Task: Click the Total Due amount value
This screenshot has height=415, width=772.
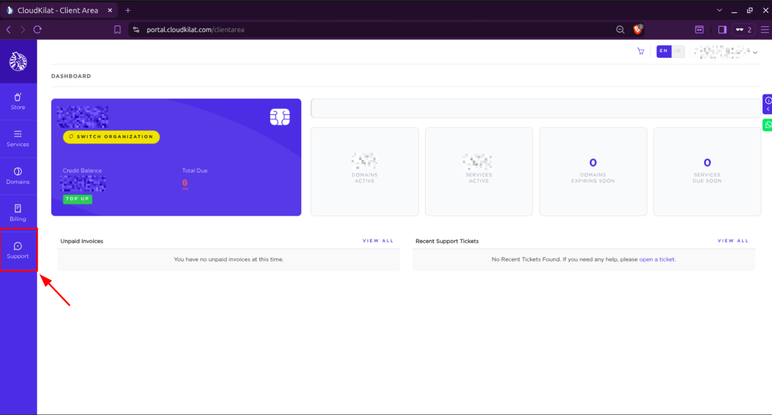Action: pos(185,183)
